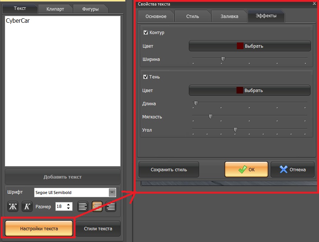Open Стили текста styles
The image size is (319, 242).
pyautogui.click(x=98, y=228)
